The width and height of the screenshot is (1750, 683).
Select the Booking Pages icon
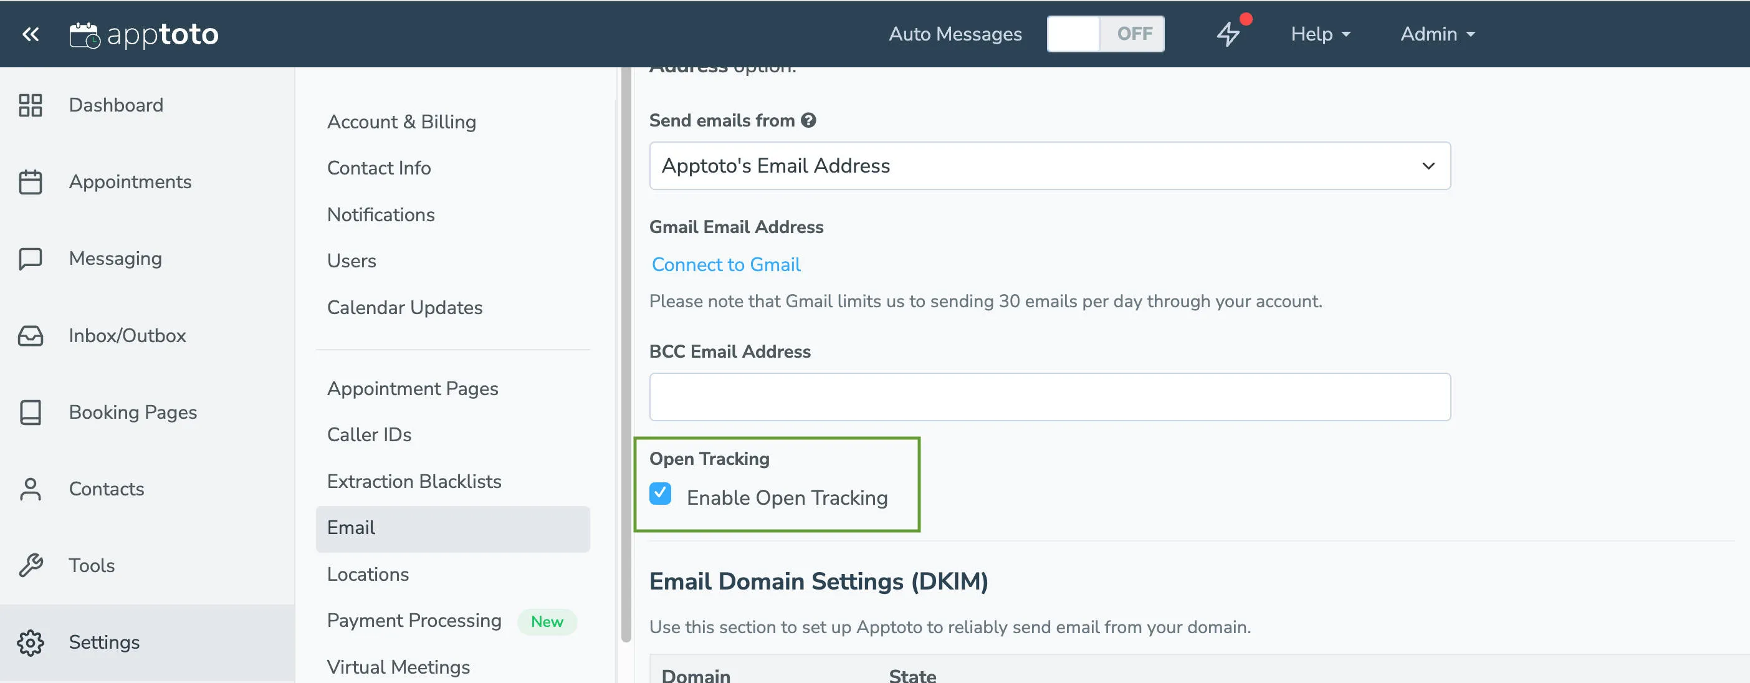tap(30, 412)
